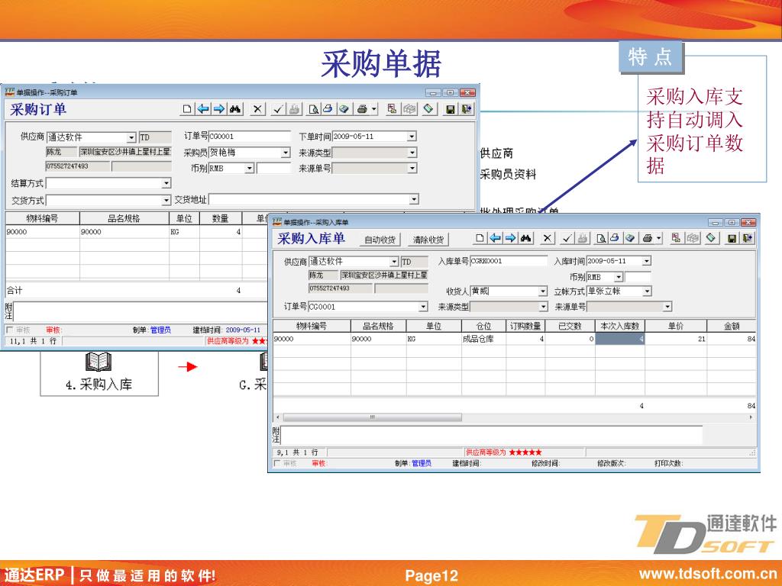Click green eraser-like icon in 采购订单 toolbar
782x586 pixels.
click(428, 108)
